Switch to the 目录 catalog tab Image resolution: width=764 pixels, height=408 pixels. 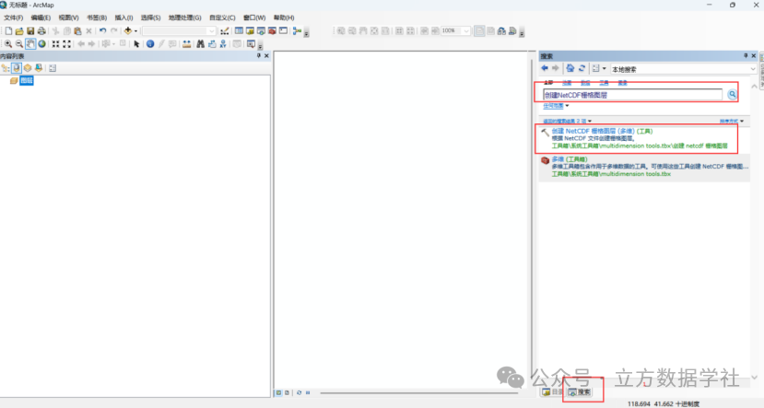point(552,392)
